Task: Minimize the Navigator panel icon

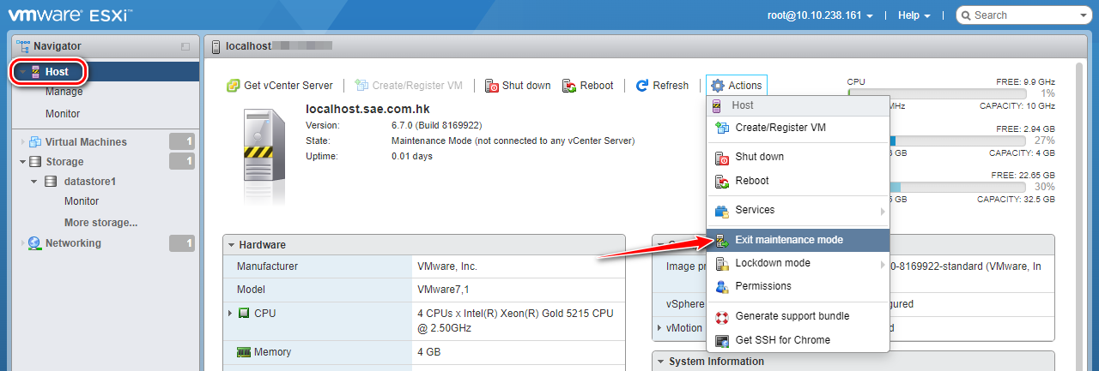Action: click(x=185, y=46)
